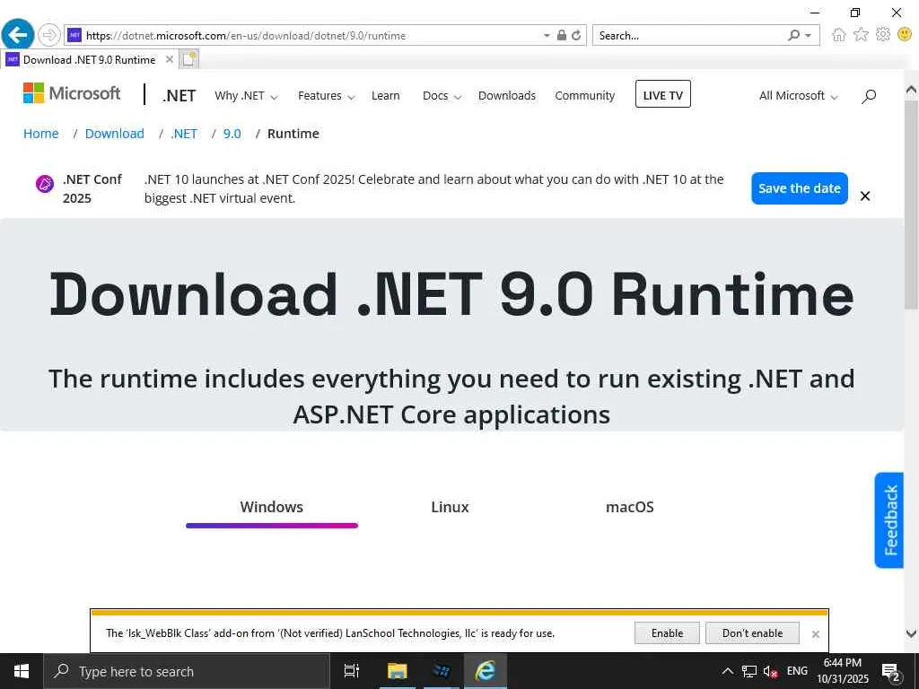919x689 pixels.
Task: Click Save the date button
Action: (800, 188)
